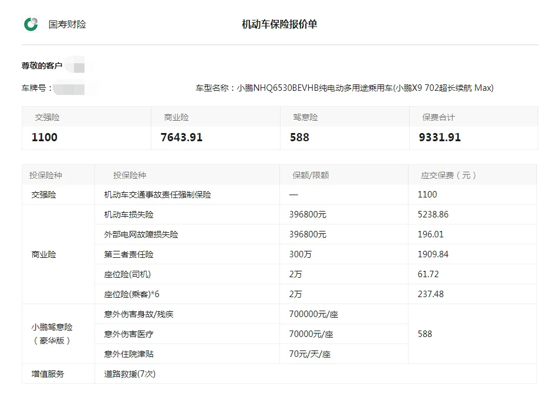Select the 国寿财险 company name text
This screenshot has width=550, height=395.
(67, 25)
